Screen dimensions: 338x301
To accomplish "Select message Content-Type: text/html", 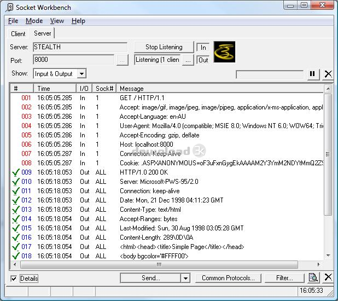I will 150,210.
